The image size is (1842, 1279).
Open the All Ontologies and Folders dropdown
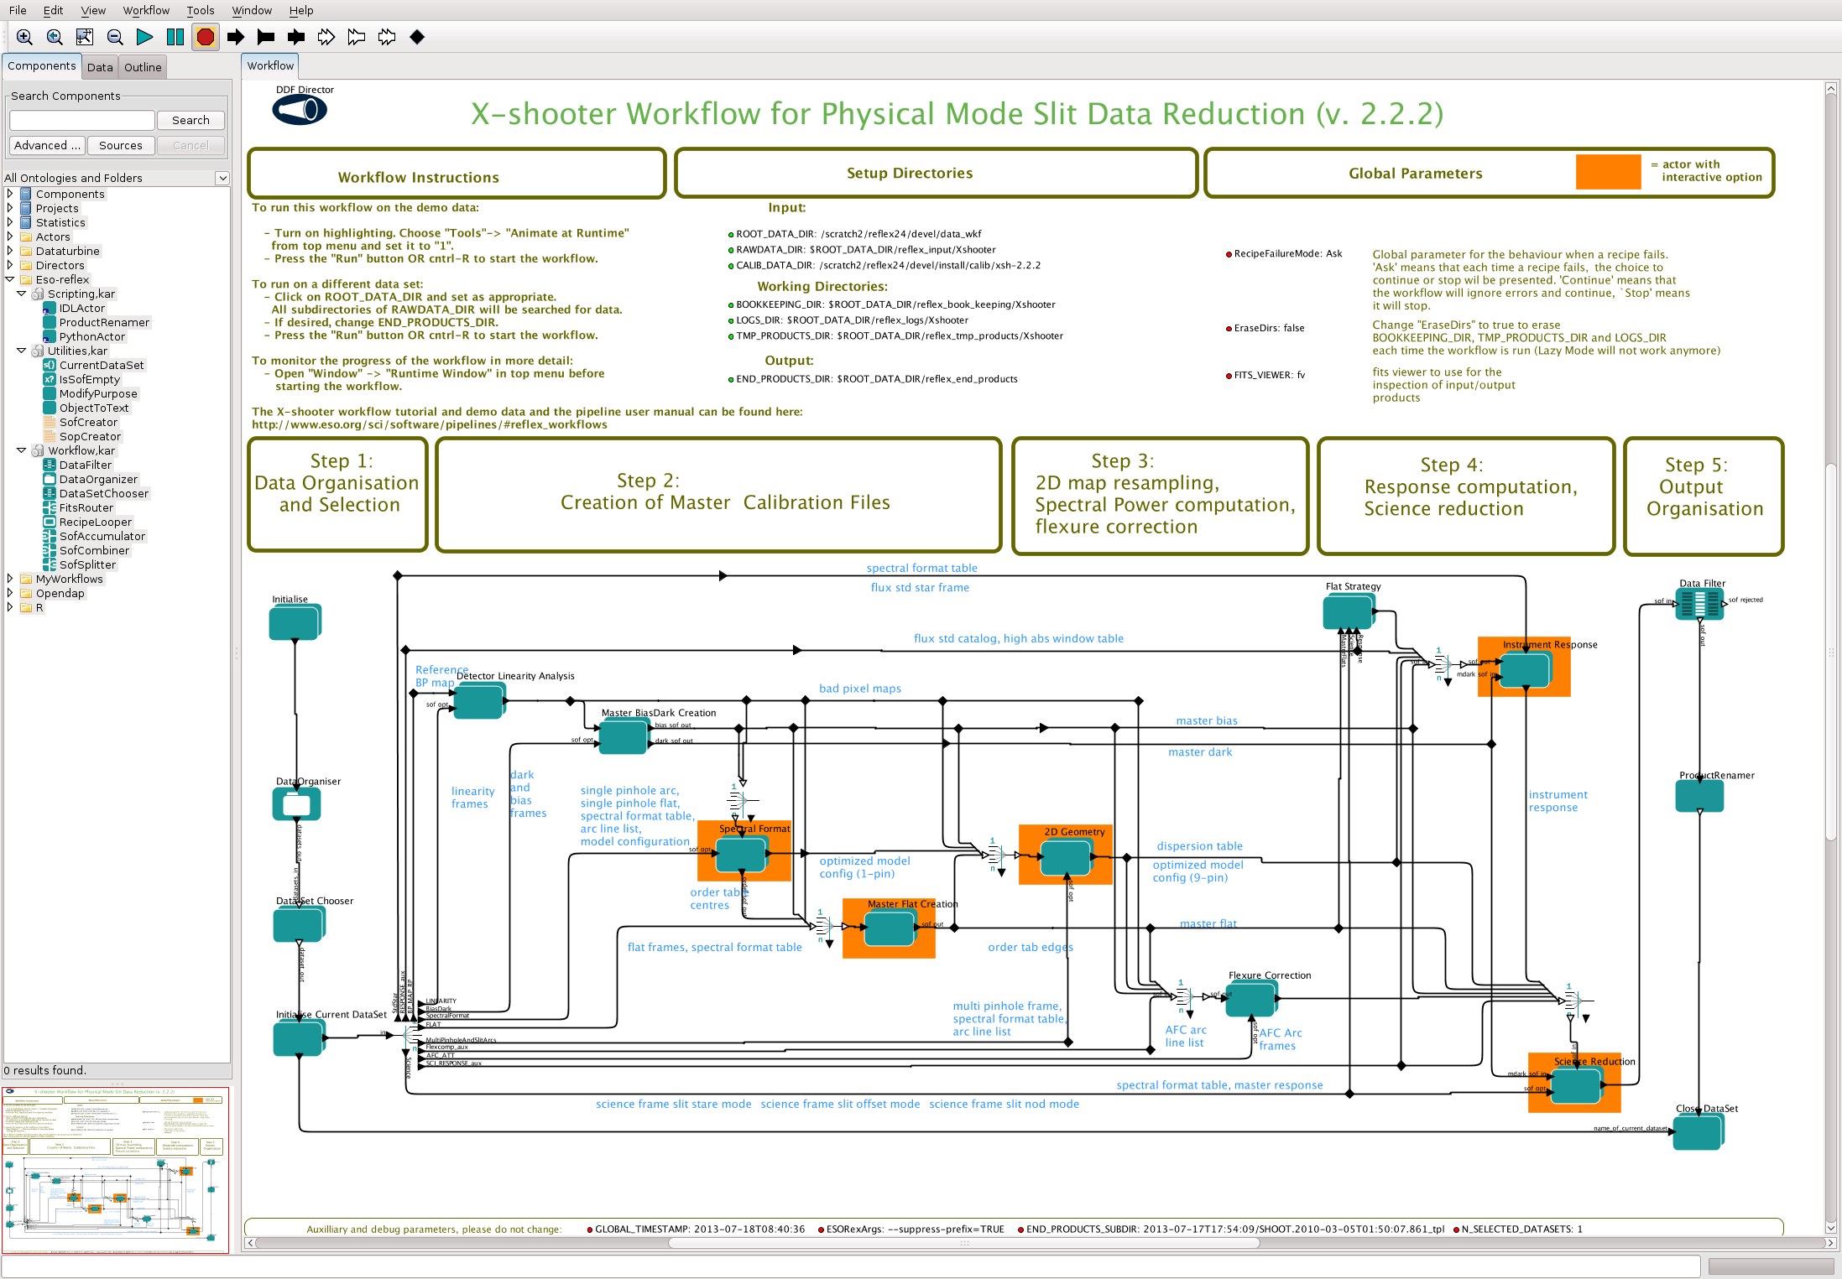tap(222, 178)
